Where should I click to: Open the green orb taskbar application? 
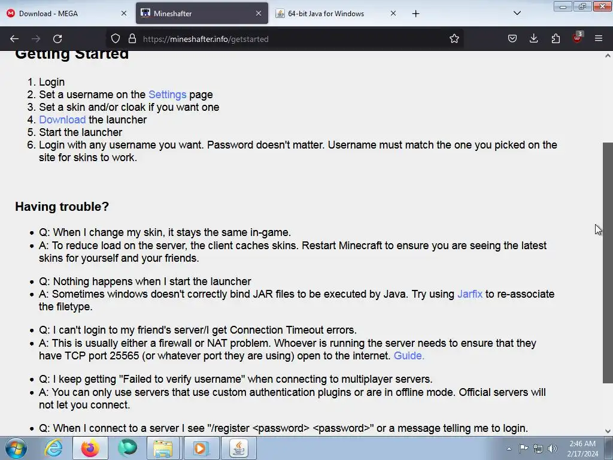[128, 448]
